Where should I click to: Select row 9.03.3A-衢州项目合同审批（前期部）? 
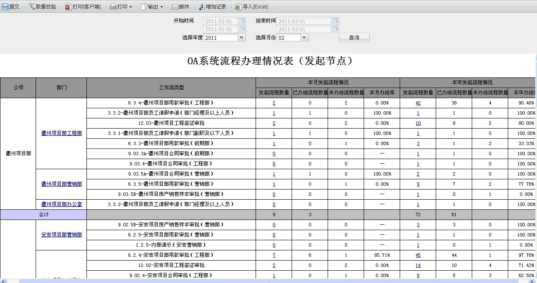171,154
